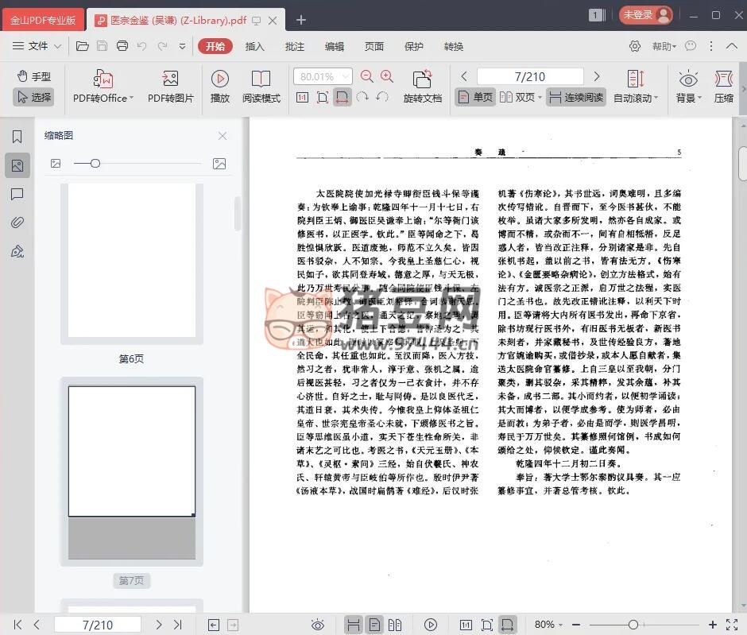The height and width of the screenshot is (635, 747).
Task: Click the bookmark icon in left sidebar
Action: pos(17,137)
